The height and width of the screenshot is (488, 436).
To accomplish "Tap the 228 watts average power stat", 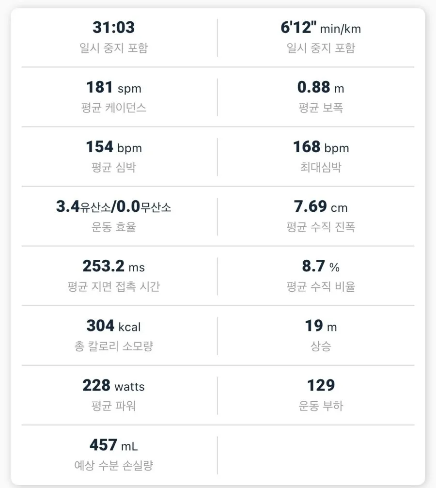I will coord(113,386).
